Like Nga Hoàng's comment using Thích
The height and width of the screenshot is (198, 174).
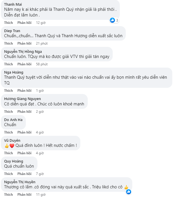tap(9, 91)
